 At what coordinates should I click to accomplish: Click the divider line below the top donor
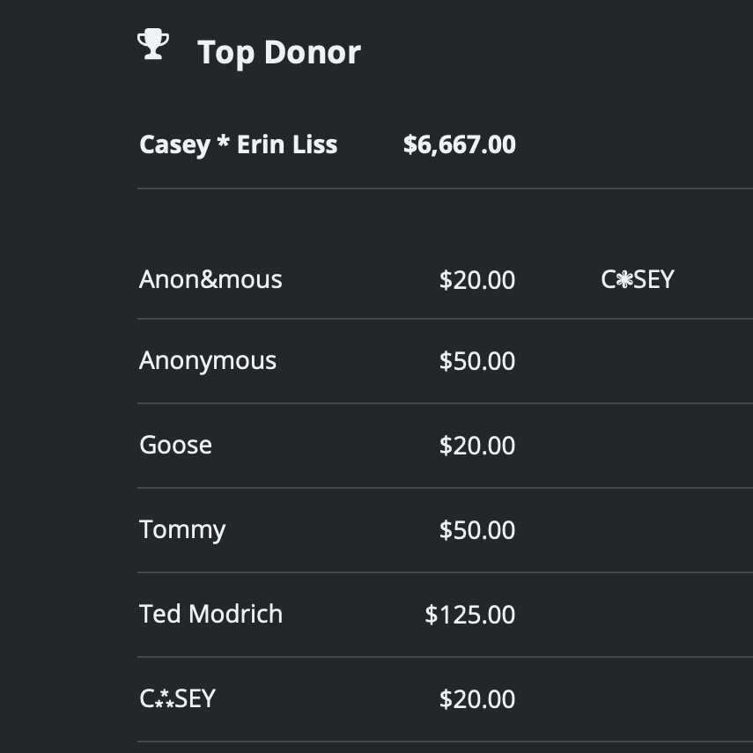(x=445, y=188)
